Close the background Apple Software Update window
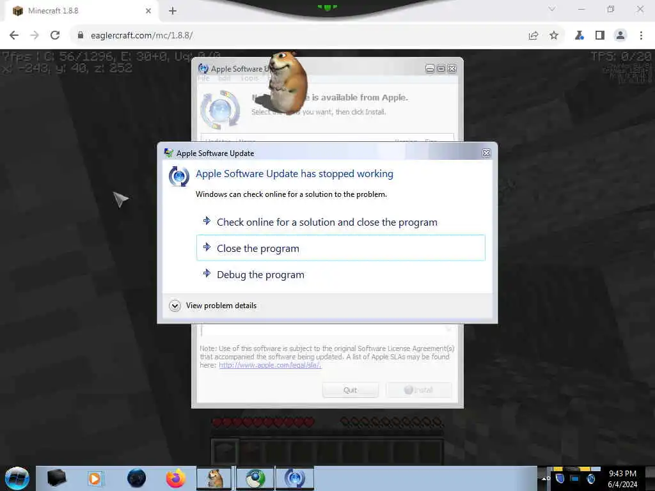This screenshot has height=491, width=655. (452, 69)
